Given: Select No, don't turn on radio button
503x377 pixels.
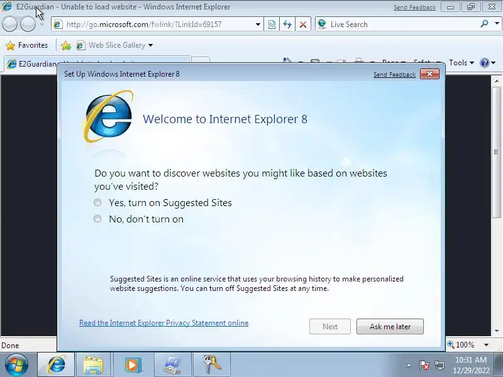Looking at the screenshot, I should click(x=97, y=219).
